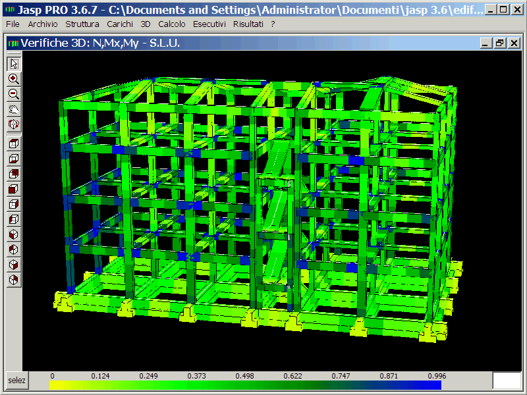Viewport: 527px width, 395px height.
Task: Click the last cube view icon in toolbar
Action: coord(14,280)
